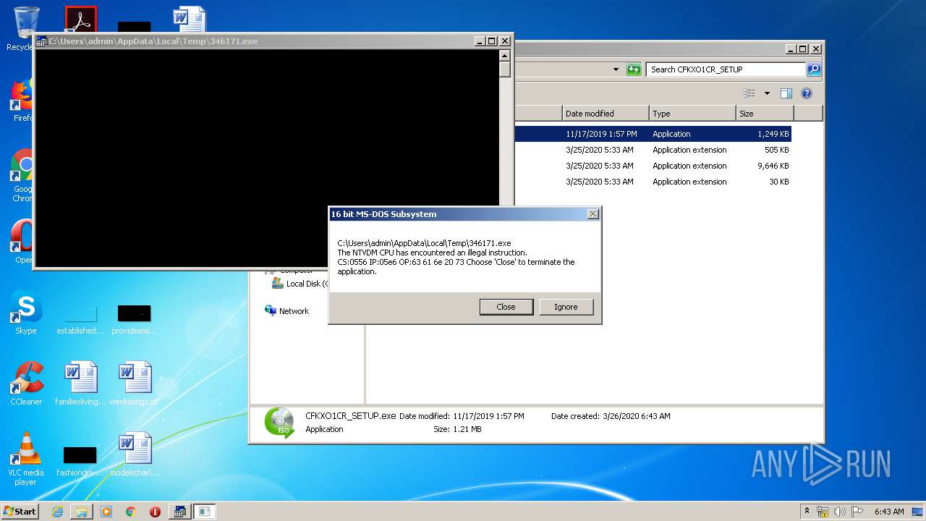Show hidden system tray icons
926x521 pixels.
pos(807,511)
